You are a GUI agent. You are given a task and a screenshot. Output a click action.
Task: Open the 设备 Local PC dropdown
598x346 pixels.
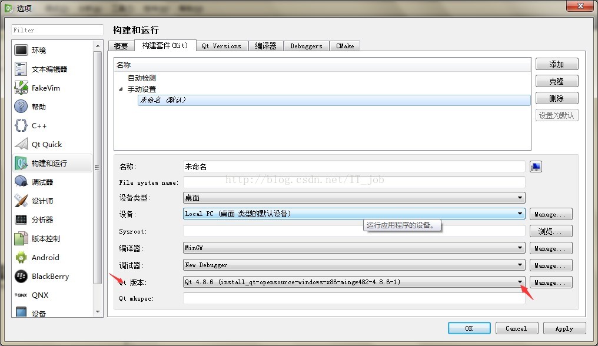click(x=354, y=214)
